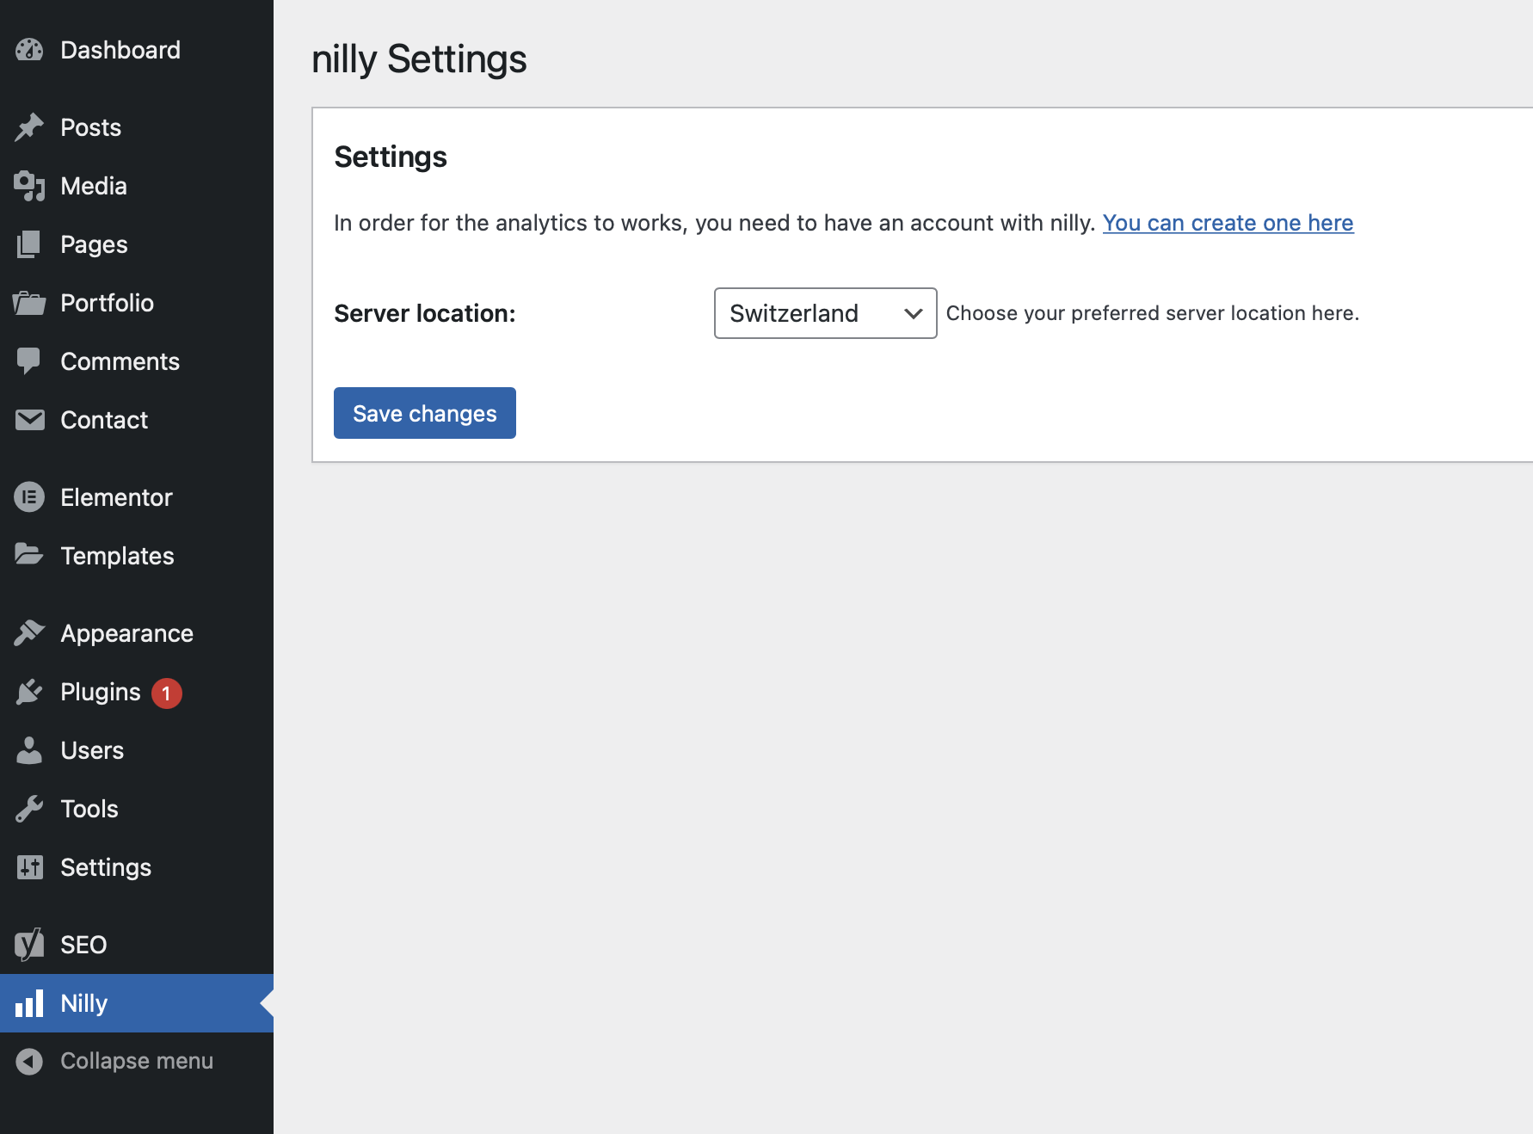This screenshot has height=1134, width=1533.
Task: Click the Pages stacked-sheets icon
Action: 29,244
